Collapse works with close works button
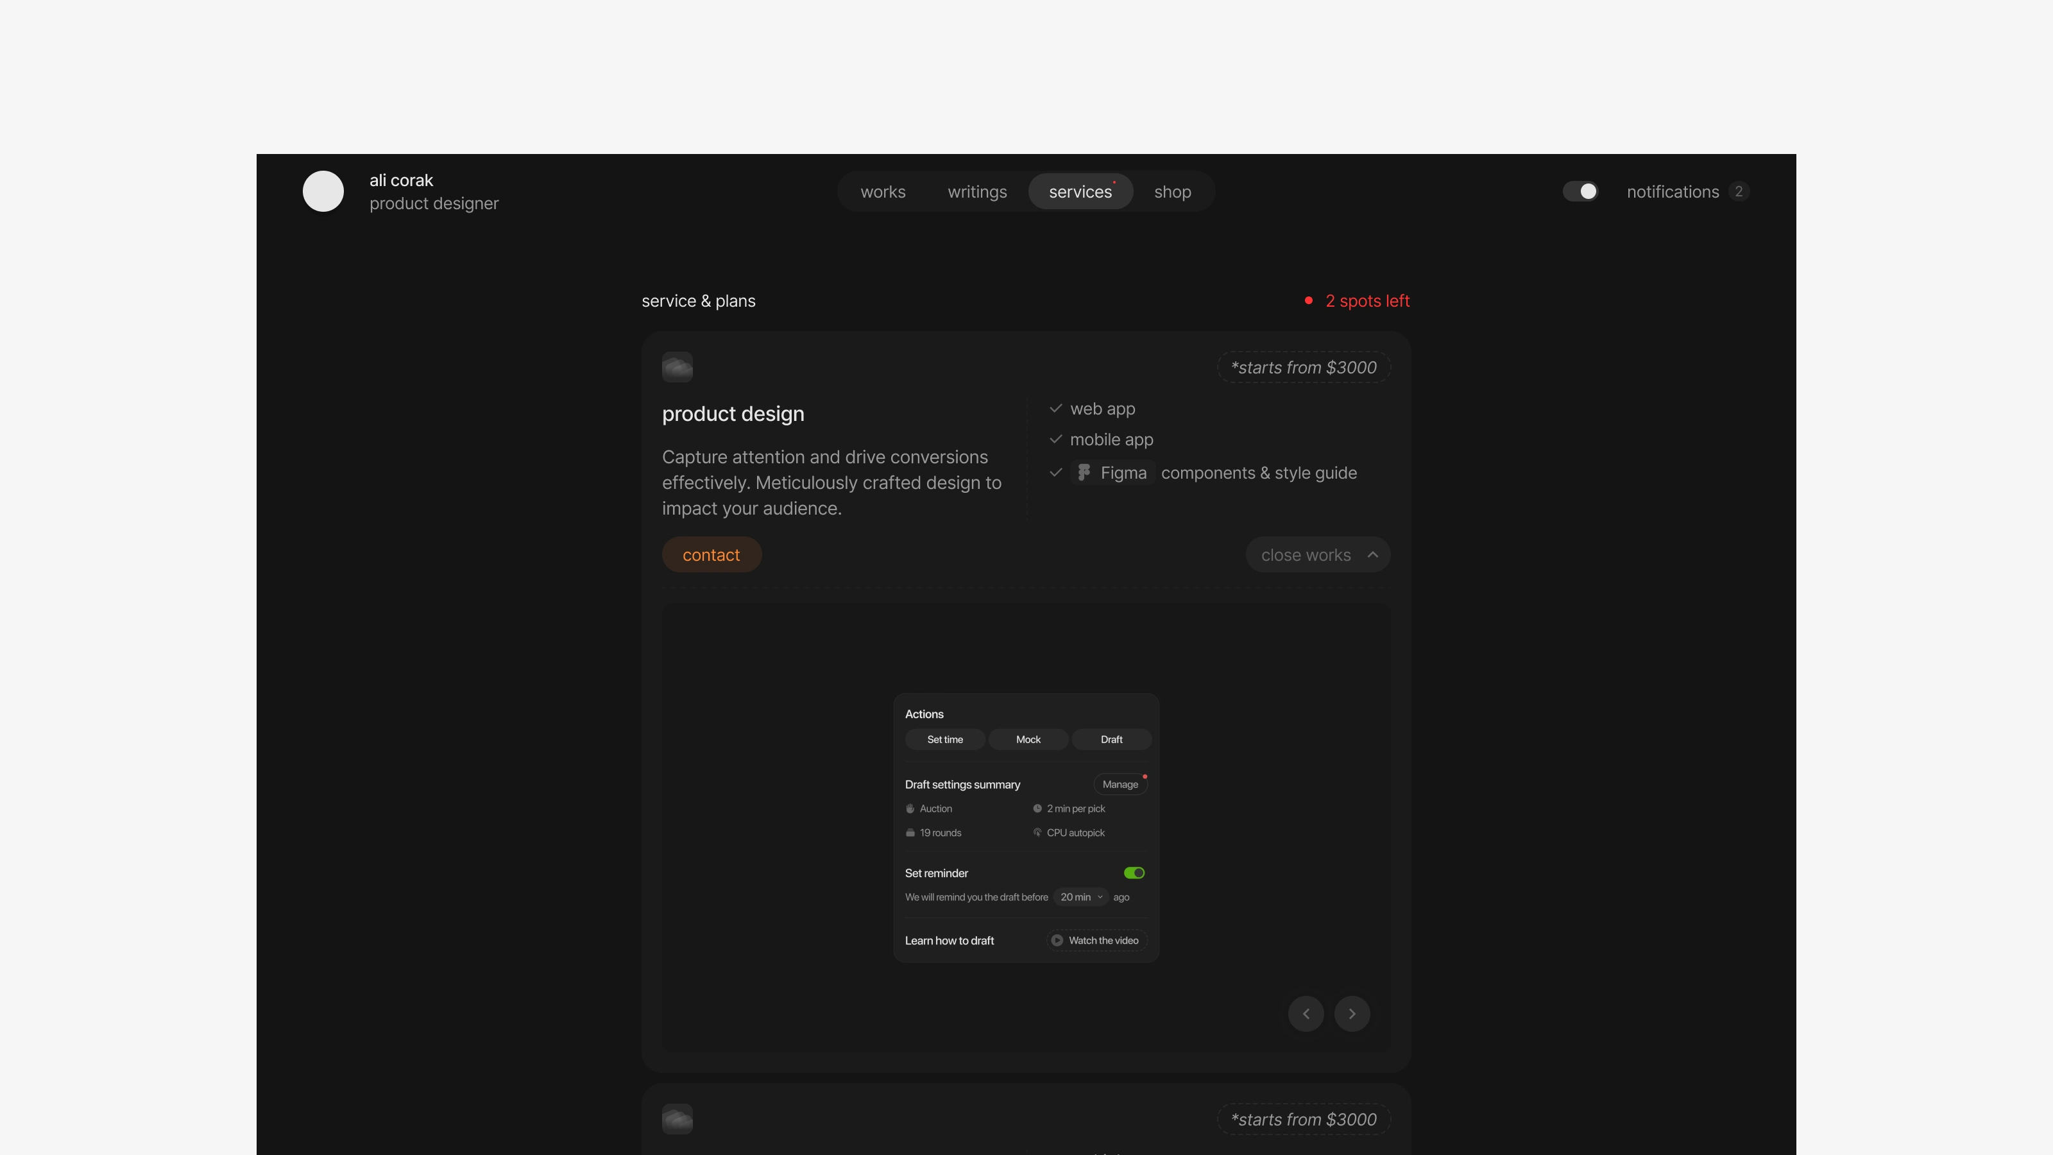The width and height of the screenshot is (2053, 1155). coord(1317,555)
